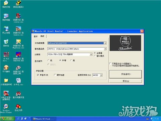The image size is (161, 121).
Task: Open the 分辨率 resolution dropdown
Action: [x=91, y=54]
